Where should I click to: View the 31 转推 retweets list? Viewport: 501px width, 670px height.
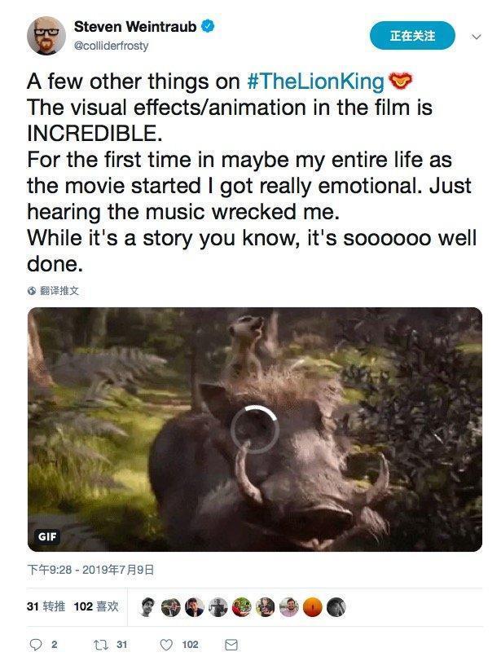click(x=45, y=606)
